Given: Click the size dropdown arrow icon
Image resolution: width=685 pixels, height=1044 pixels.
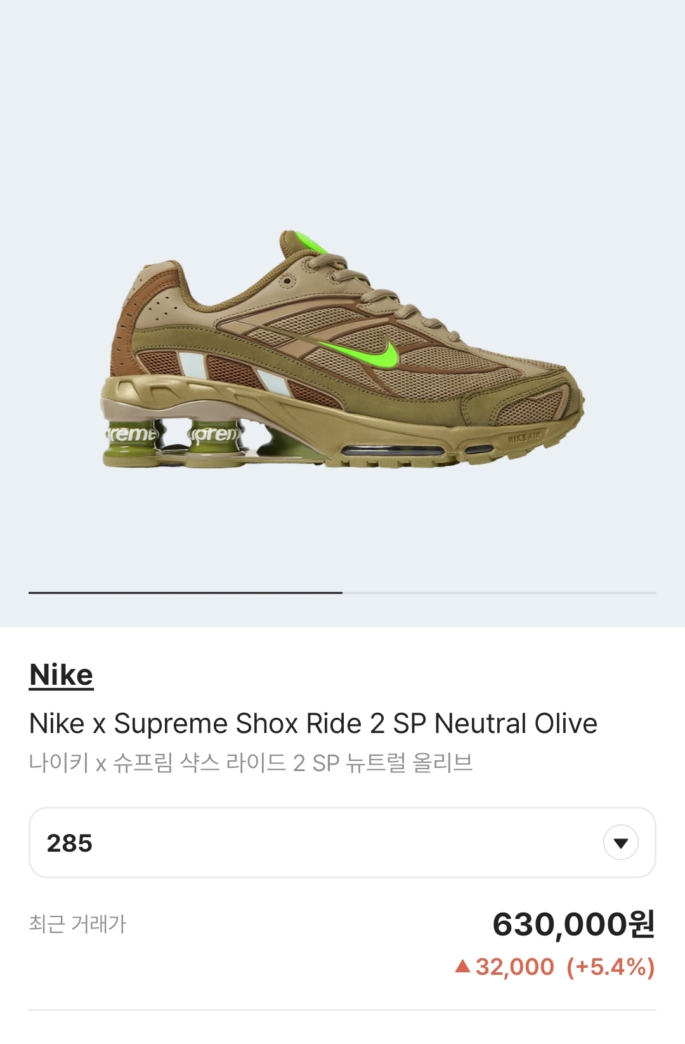Looking at the screenshot, I should click(620, 843).
